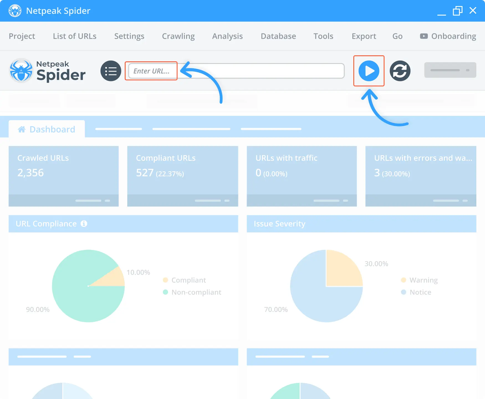485x399 pixels.
Task: Open the URLs with traffic card
Action: (302, 176)
